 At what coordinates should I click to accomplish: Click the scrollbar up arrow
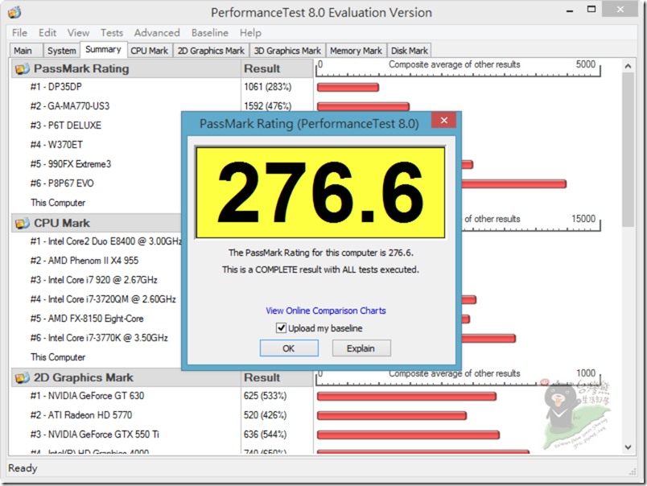click(628, 66)
